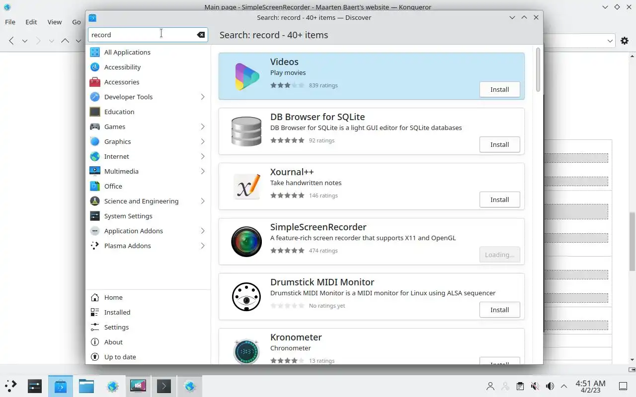Click the Konqueror page vertical scrollbar
This screenshot has width=636, height=397.
(x=633, y=241)
